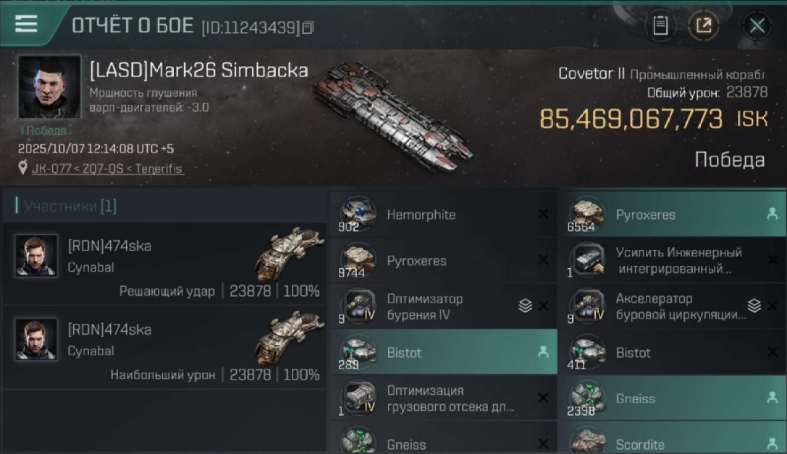This screenshot has width=787, height=454.
Task: Select the Оптимизация грузового отсека item icon
Action: coord(358,398)
